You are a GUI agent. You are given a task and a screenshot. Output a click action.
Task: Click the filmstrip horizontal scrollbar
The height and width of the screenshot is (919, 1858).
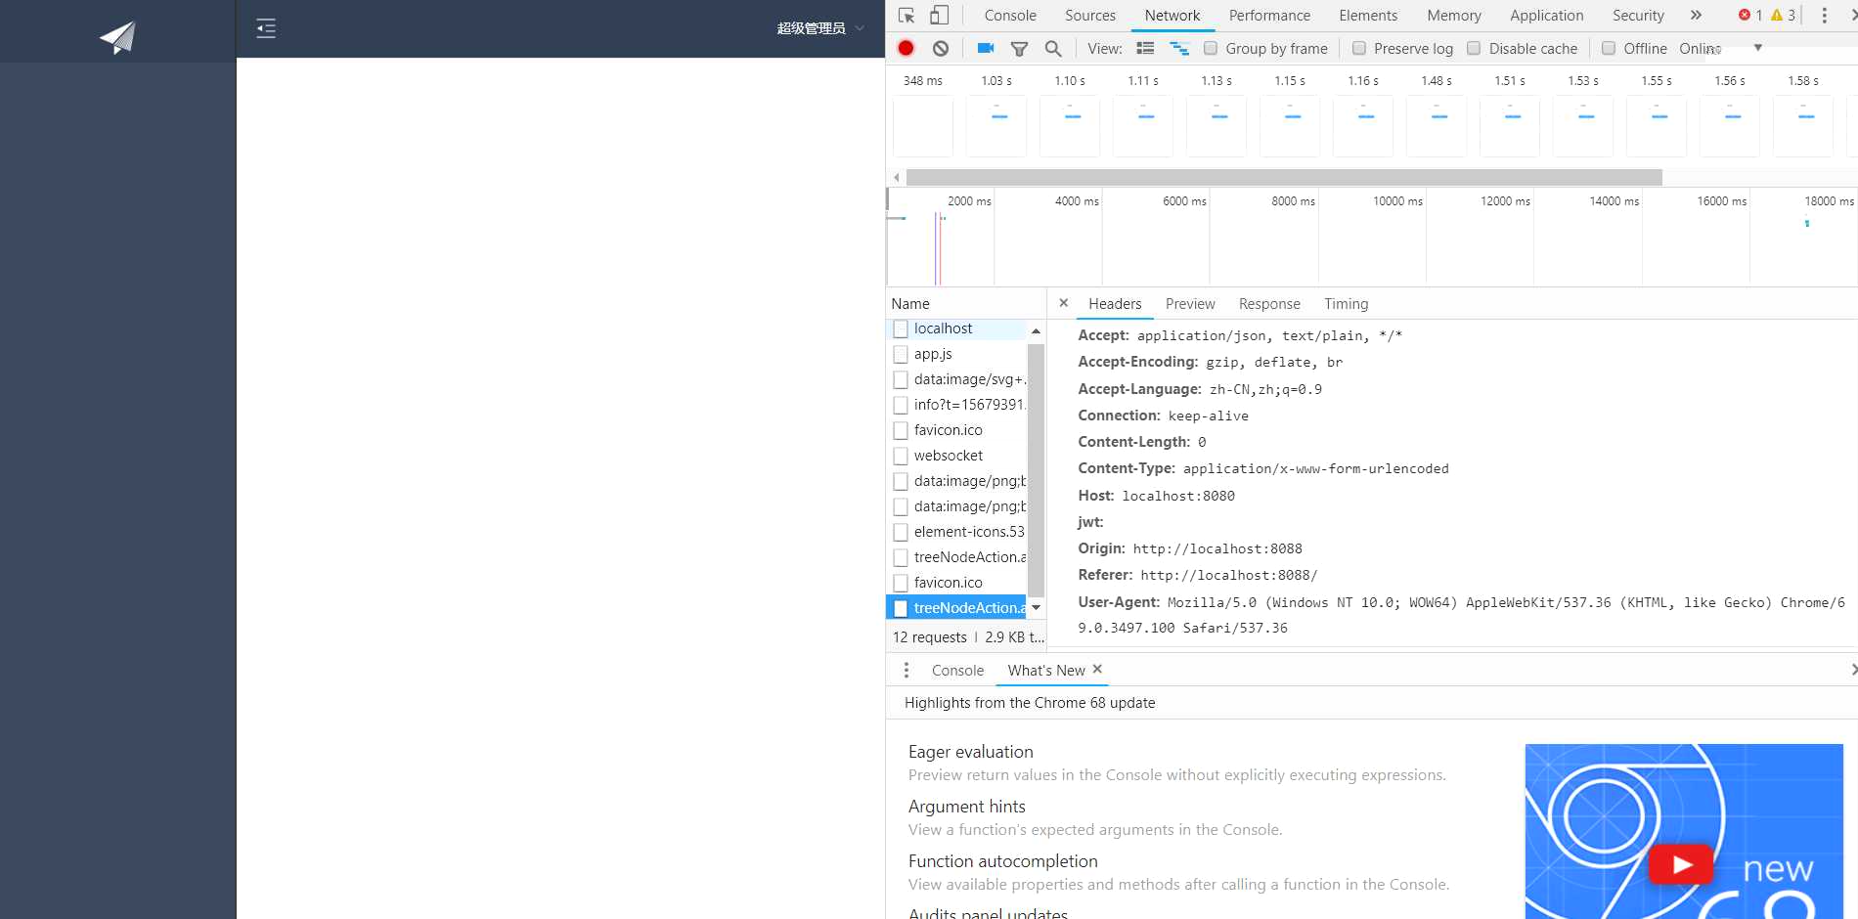click(1284, 177)
